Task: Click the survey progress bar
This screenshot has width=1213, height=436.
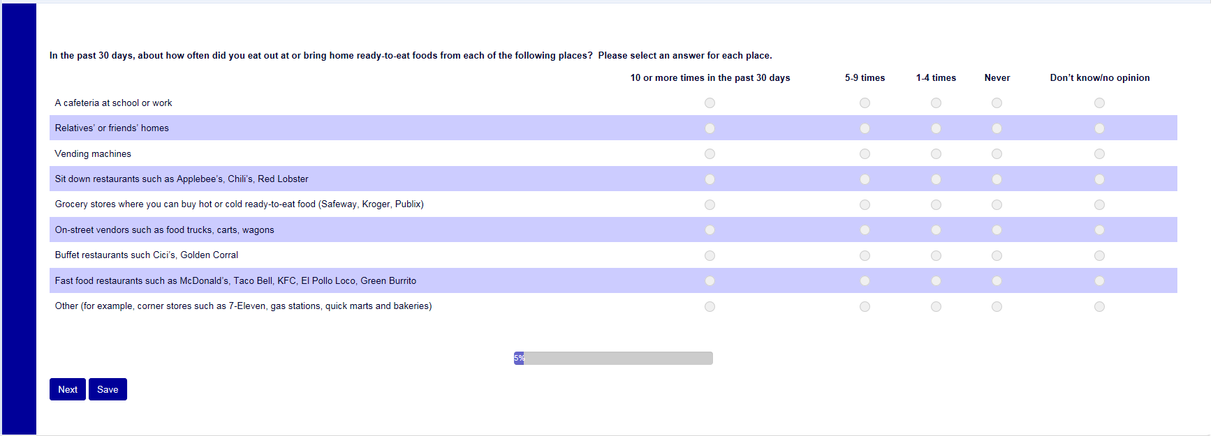Action: pyautogui.click(x=613, y=358)
